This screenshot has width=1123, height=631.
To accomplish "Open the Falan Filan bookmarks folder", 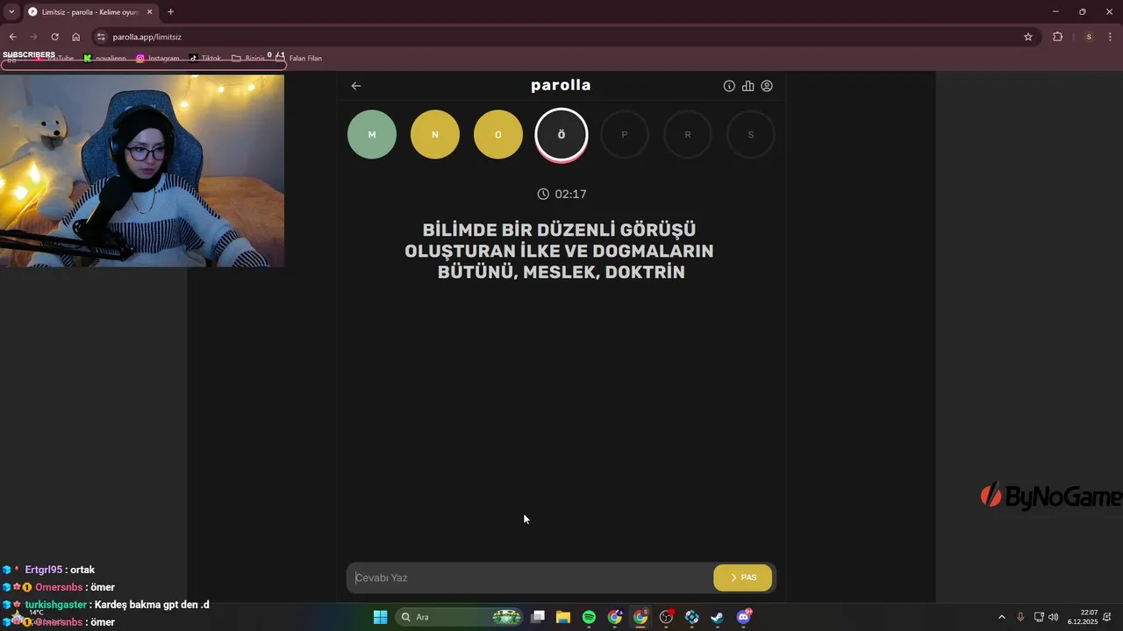I will tap(299, 59).
